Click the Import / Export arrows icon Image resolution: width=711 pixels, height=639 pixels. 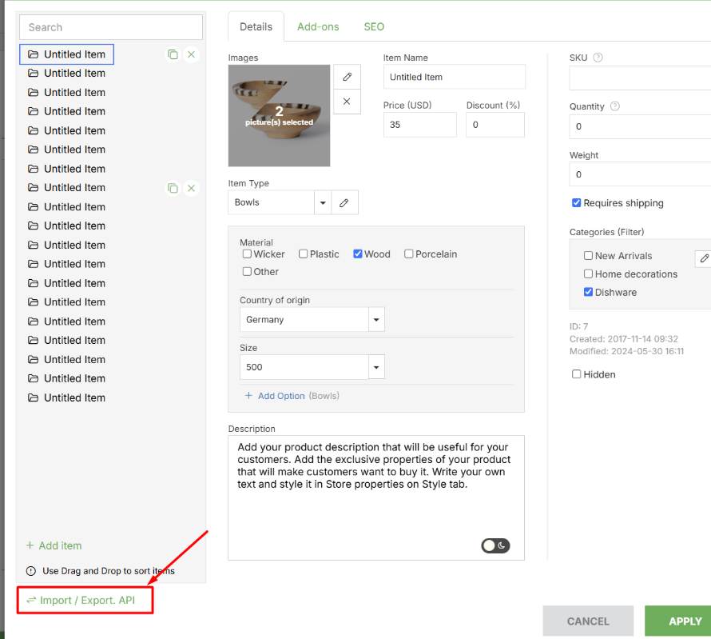pos(31,600)
